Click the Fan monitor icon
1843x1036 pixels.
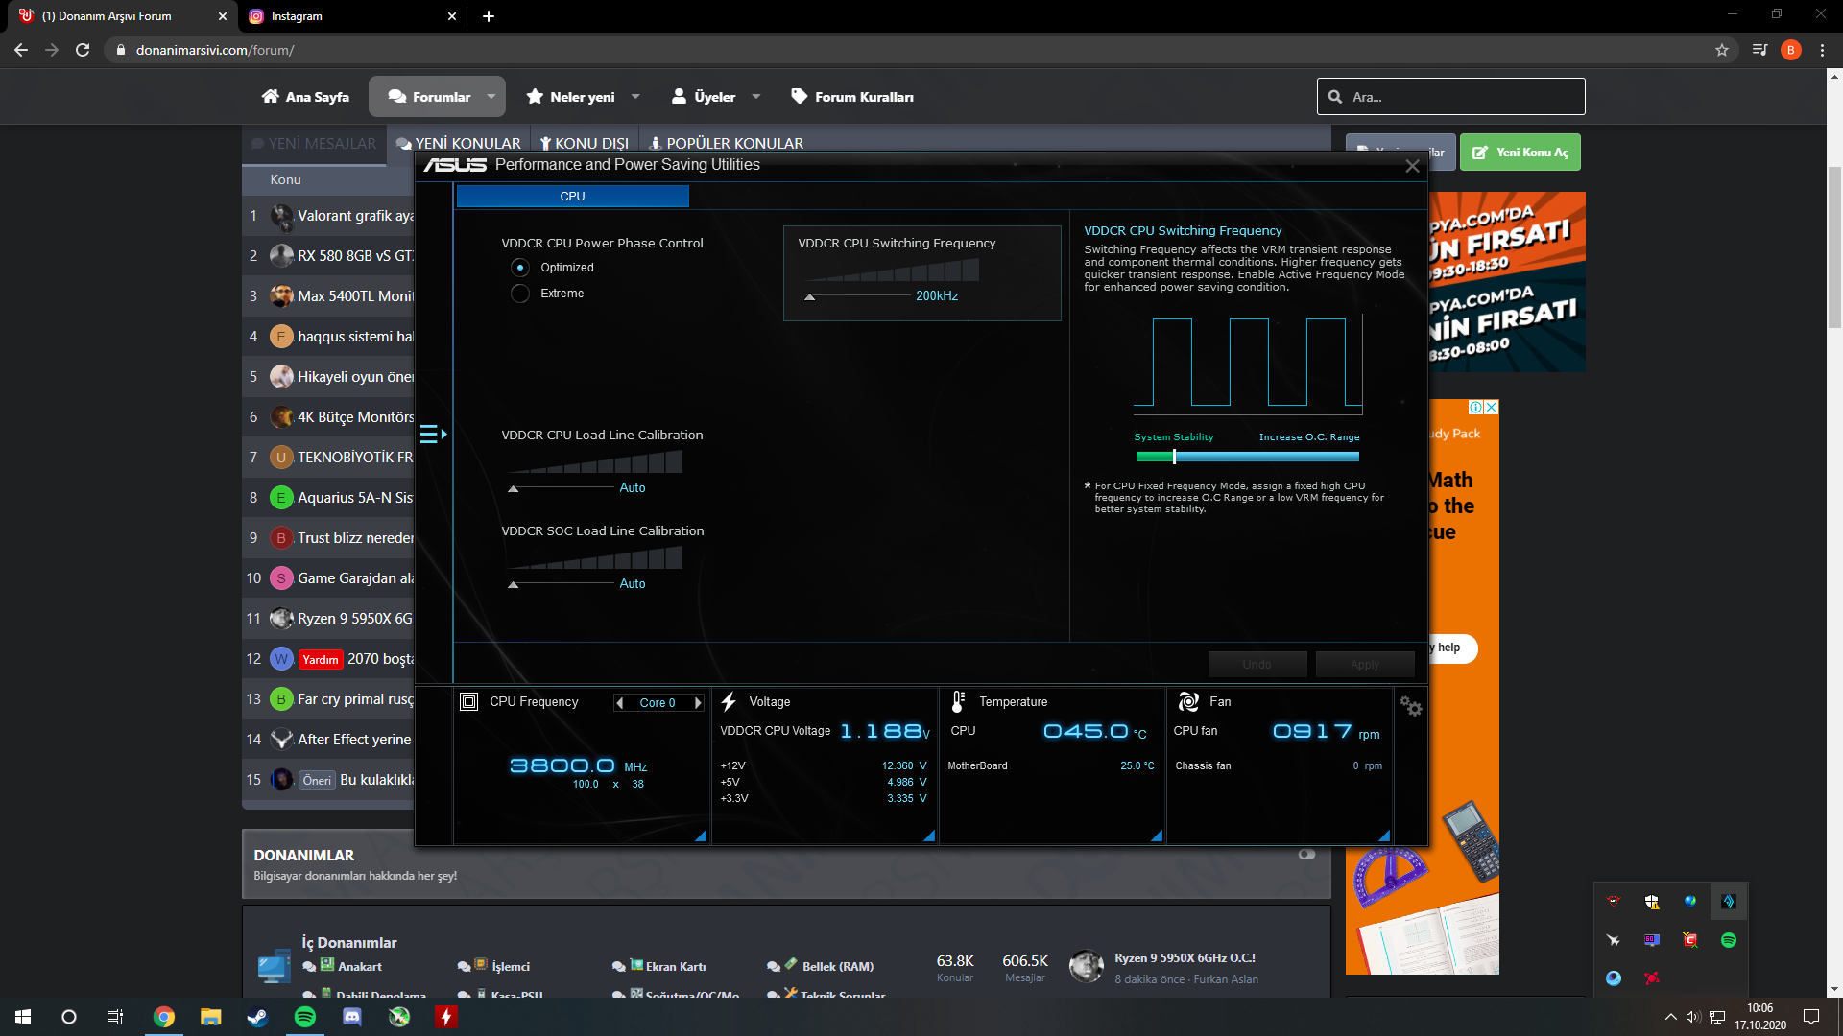(1188, 702)
